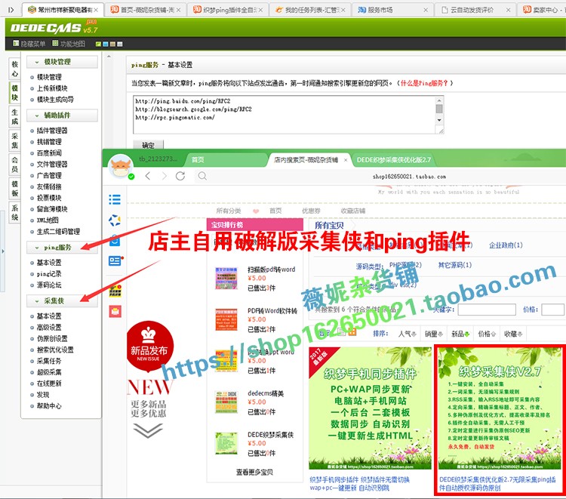Click the 隐藏菜单 icon in DedeCMS toolbar
Screen dimensions: 566x499
click(16, 44)
